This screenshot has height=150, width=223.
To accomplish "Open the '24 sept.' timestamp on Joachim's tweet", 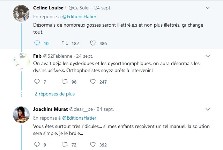I will click(x=105, y=109).
